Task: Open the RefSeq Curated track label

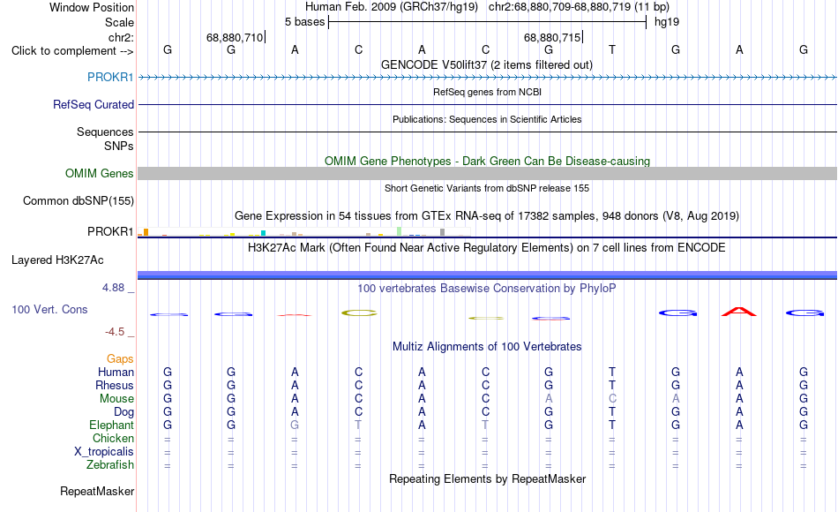Action: pyautogui.click(x=94, y=104)
